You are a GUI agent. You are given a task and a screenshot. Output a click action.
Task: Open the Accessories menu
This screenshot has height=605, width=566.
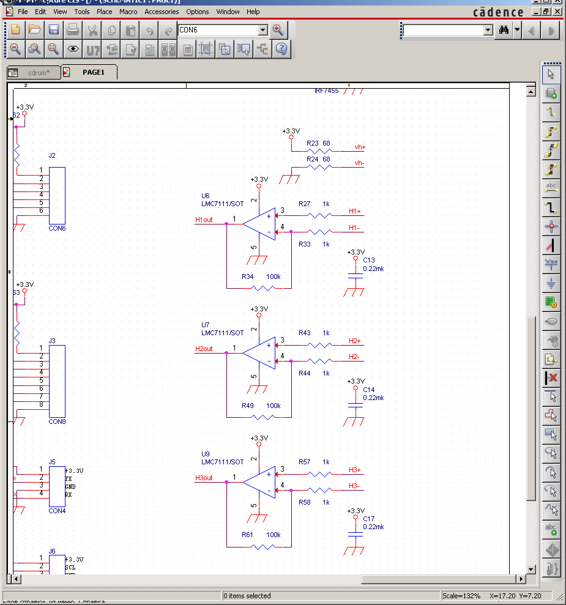(162, 12)
